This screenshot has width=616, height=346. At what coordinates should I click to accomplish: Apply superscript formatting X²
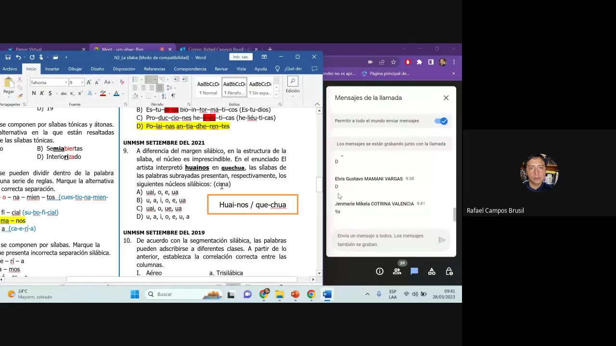(x=80, y=93)
